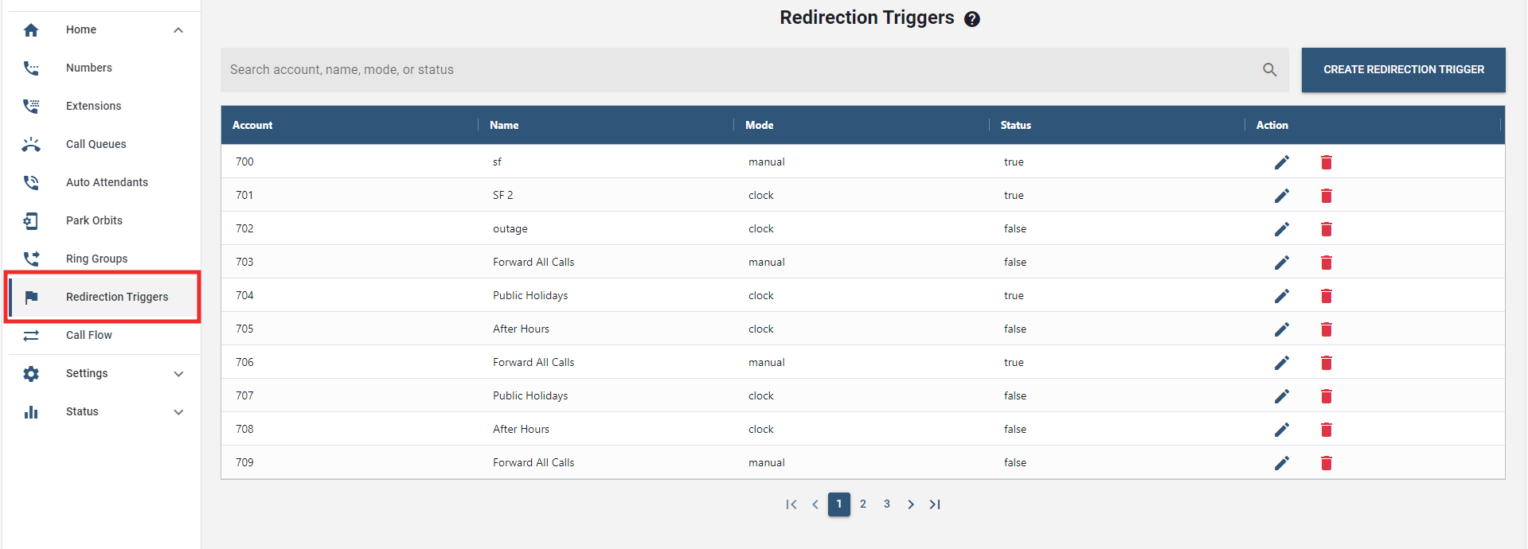Edit the Public Holidays trigger on account 704

tap(1281, 296)
